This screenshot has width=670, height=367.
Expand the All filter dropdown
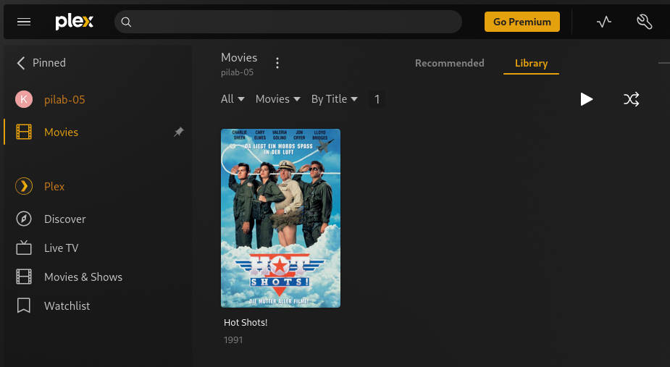click(233, 99)
